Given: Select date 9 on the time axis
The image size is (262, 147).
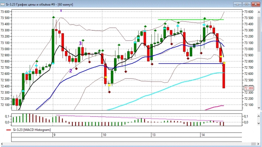Looking at the screenshot, I should point(54,136).
